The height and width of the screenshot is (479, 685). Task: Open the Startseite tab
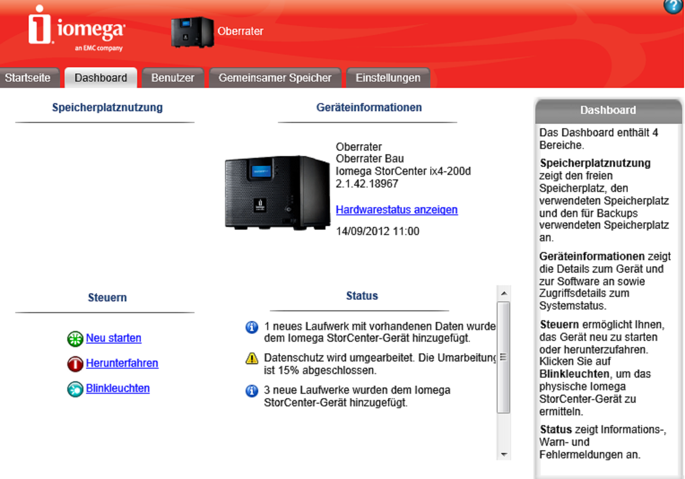point(28,78)
